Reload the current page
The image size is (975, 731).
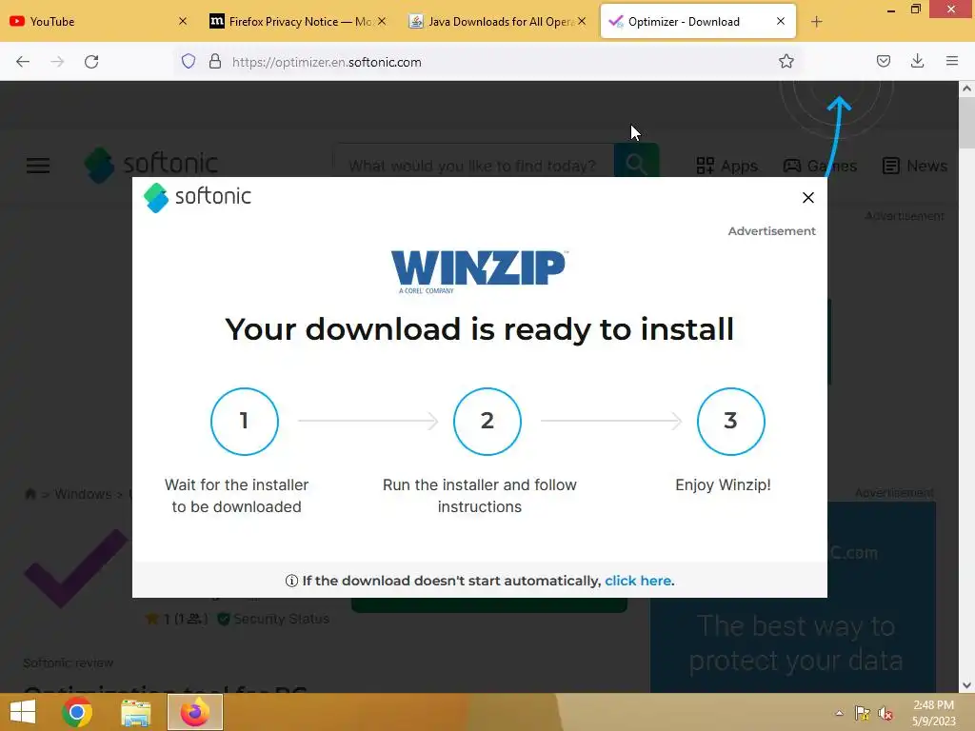point(91,62)
